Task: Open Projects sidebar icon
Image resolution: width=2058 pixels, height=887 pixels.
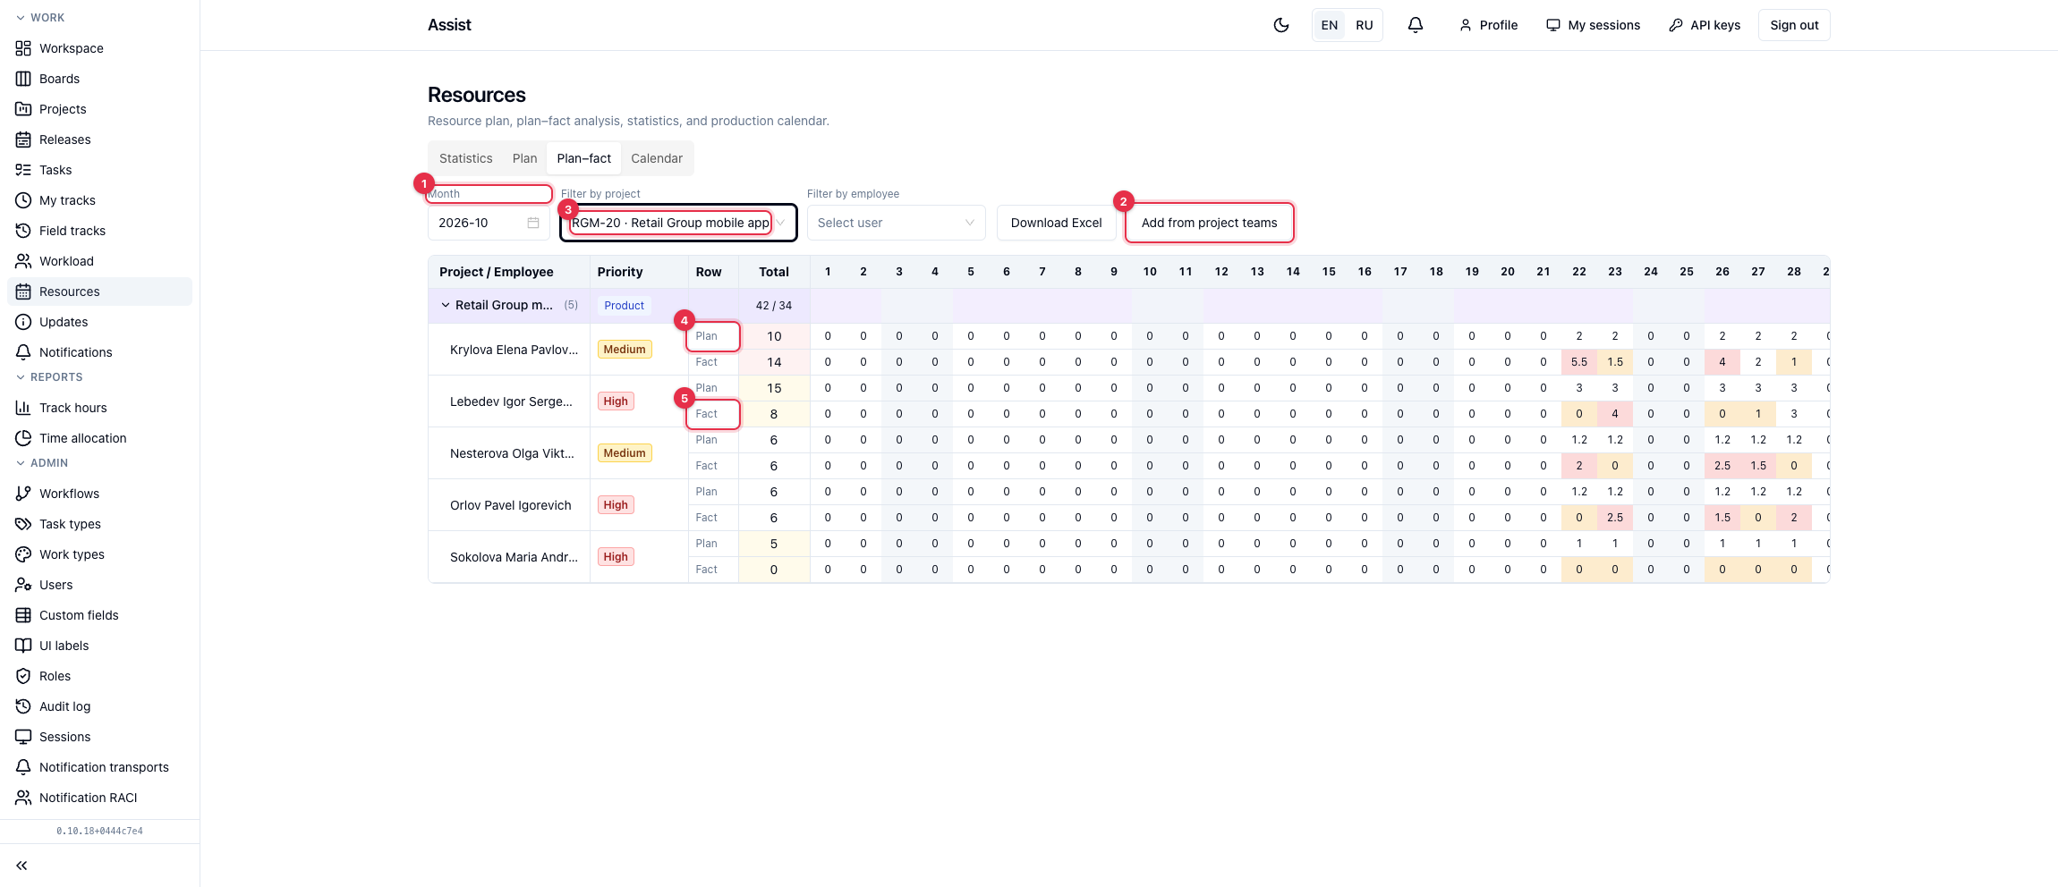Action: [23, 109]
